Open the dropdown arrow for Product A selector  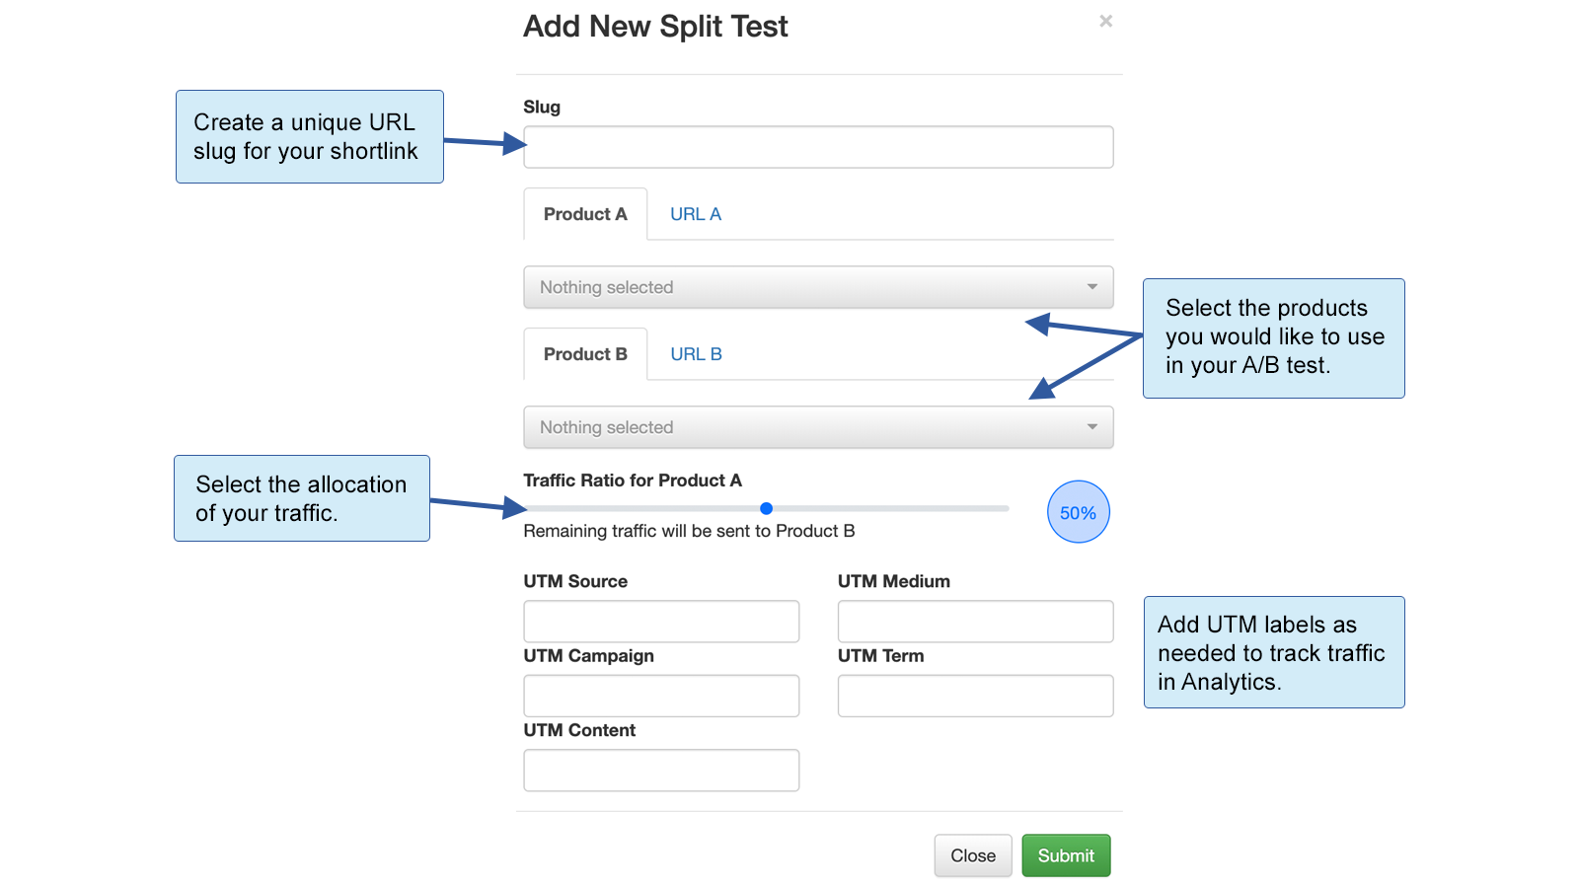(1091, 287)
